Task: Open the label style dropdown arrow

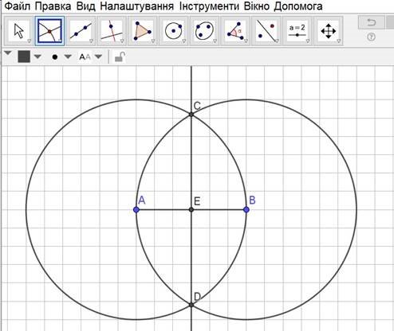Action: (98, 56)
